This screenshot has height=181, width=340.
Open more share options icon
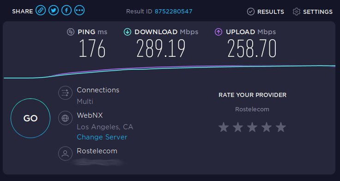(79, 10)
